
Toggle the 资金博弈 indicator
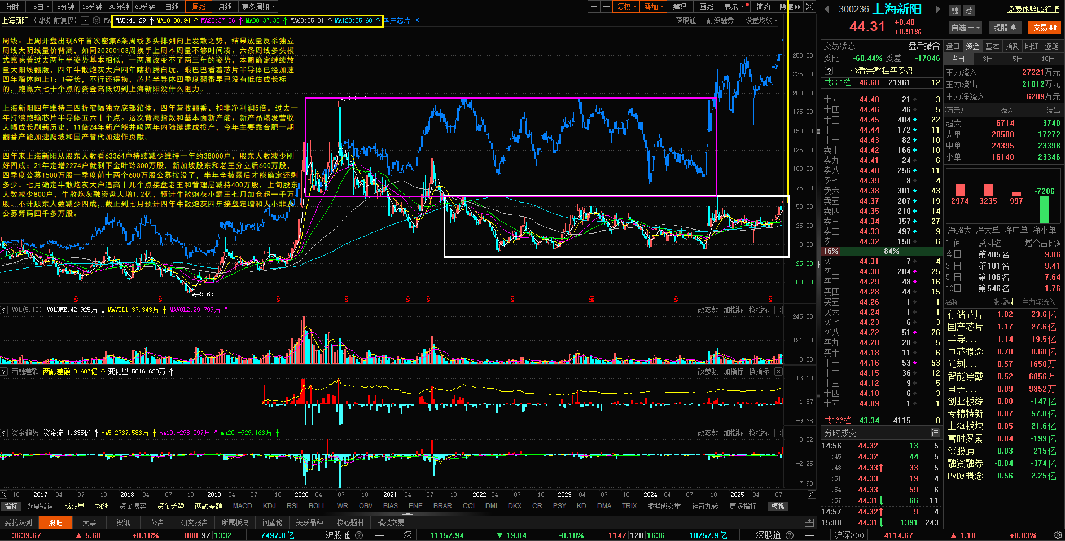coord(133,506)
